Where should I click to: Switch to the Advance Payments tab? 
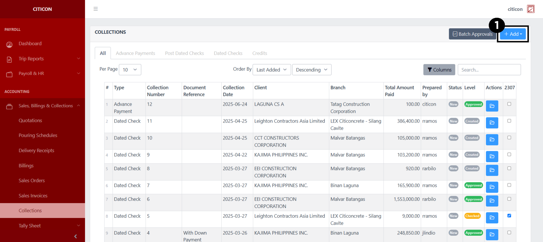click(x=135, y=53)
